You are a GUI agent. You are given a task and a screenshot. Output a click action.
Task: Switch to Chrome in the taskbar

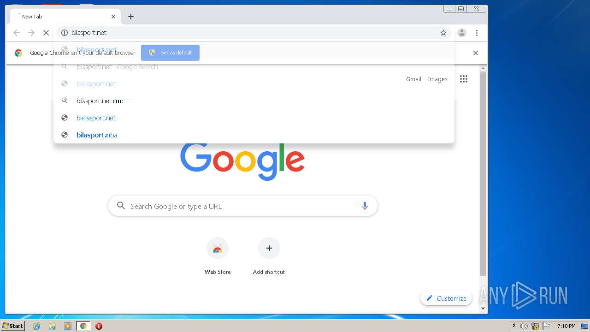(x=83, y=326)
